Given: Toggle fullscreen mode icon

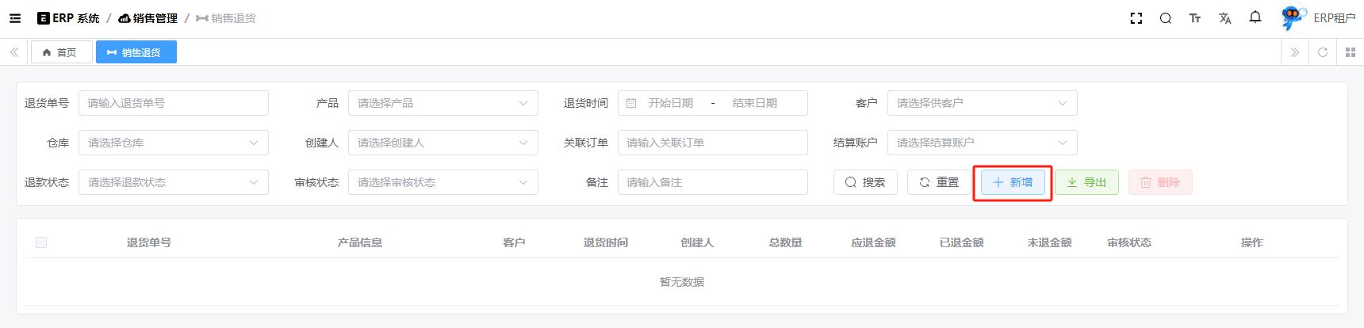Looking at the screenshot, I should (1136, 18).
